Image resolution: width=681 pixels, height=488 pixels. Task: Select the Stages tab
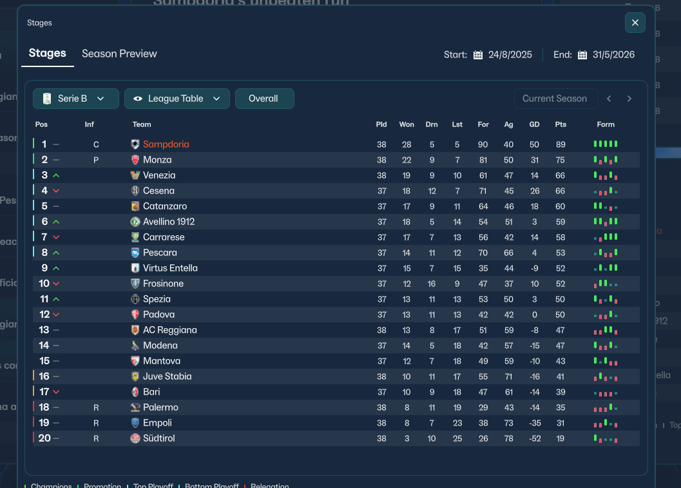coord(47,54)
